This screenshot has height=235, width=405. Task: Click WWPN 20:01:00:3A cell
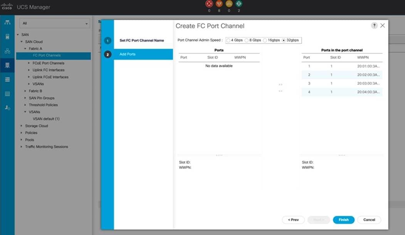click(368, 66)
